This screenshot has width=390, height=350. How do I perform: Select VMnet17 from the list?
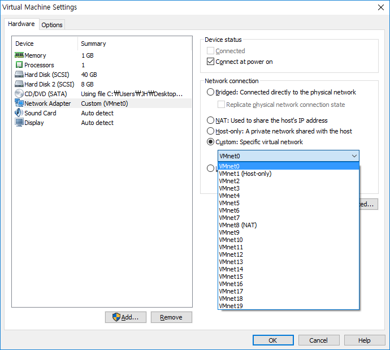click(288, 291)
